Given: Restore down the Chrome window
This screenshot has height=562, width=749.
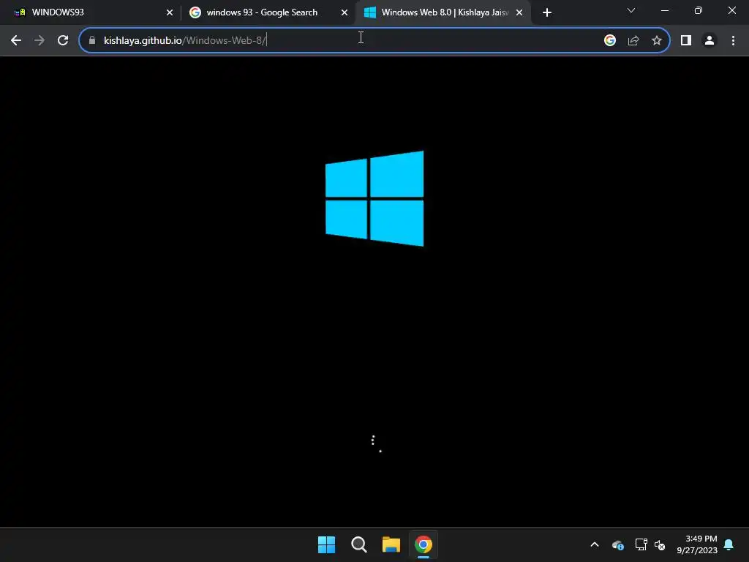Looking at the screenshot, I should click(x=698, y=10).
